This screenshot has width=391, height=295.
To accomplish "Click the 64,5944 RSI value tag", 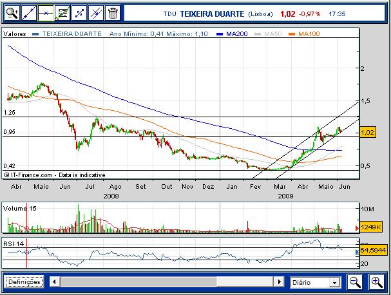I will click(x=373, y=250).
